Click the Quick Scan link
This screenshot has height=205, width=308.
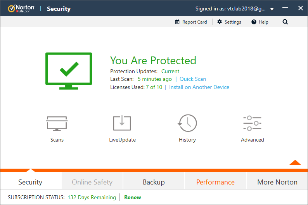[x=193, y=79]
